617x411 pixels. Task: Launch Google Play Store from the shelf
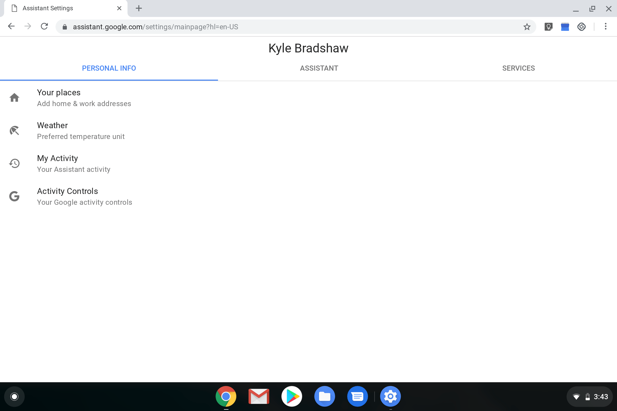(292, 396)
